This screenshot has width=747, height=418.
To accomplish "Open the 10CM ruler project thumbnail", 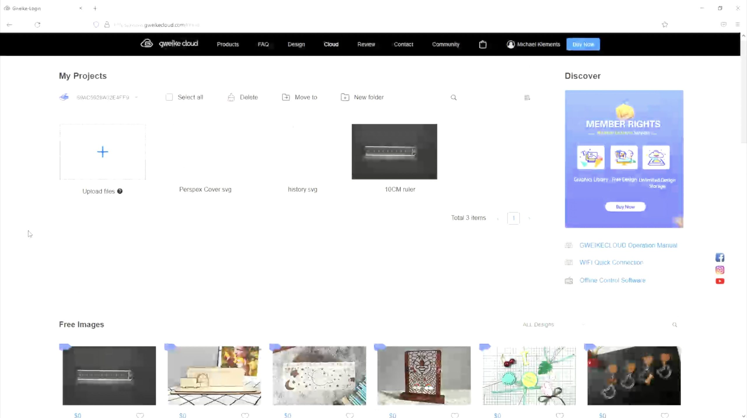I will [394, 152].
